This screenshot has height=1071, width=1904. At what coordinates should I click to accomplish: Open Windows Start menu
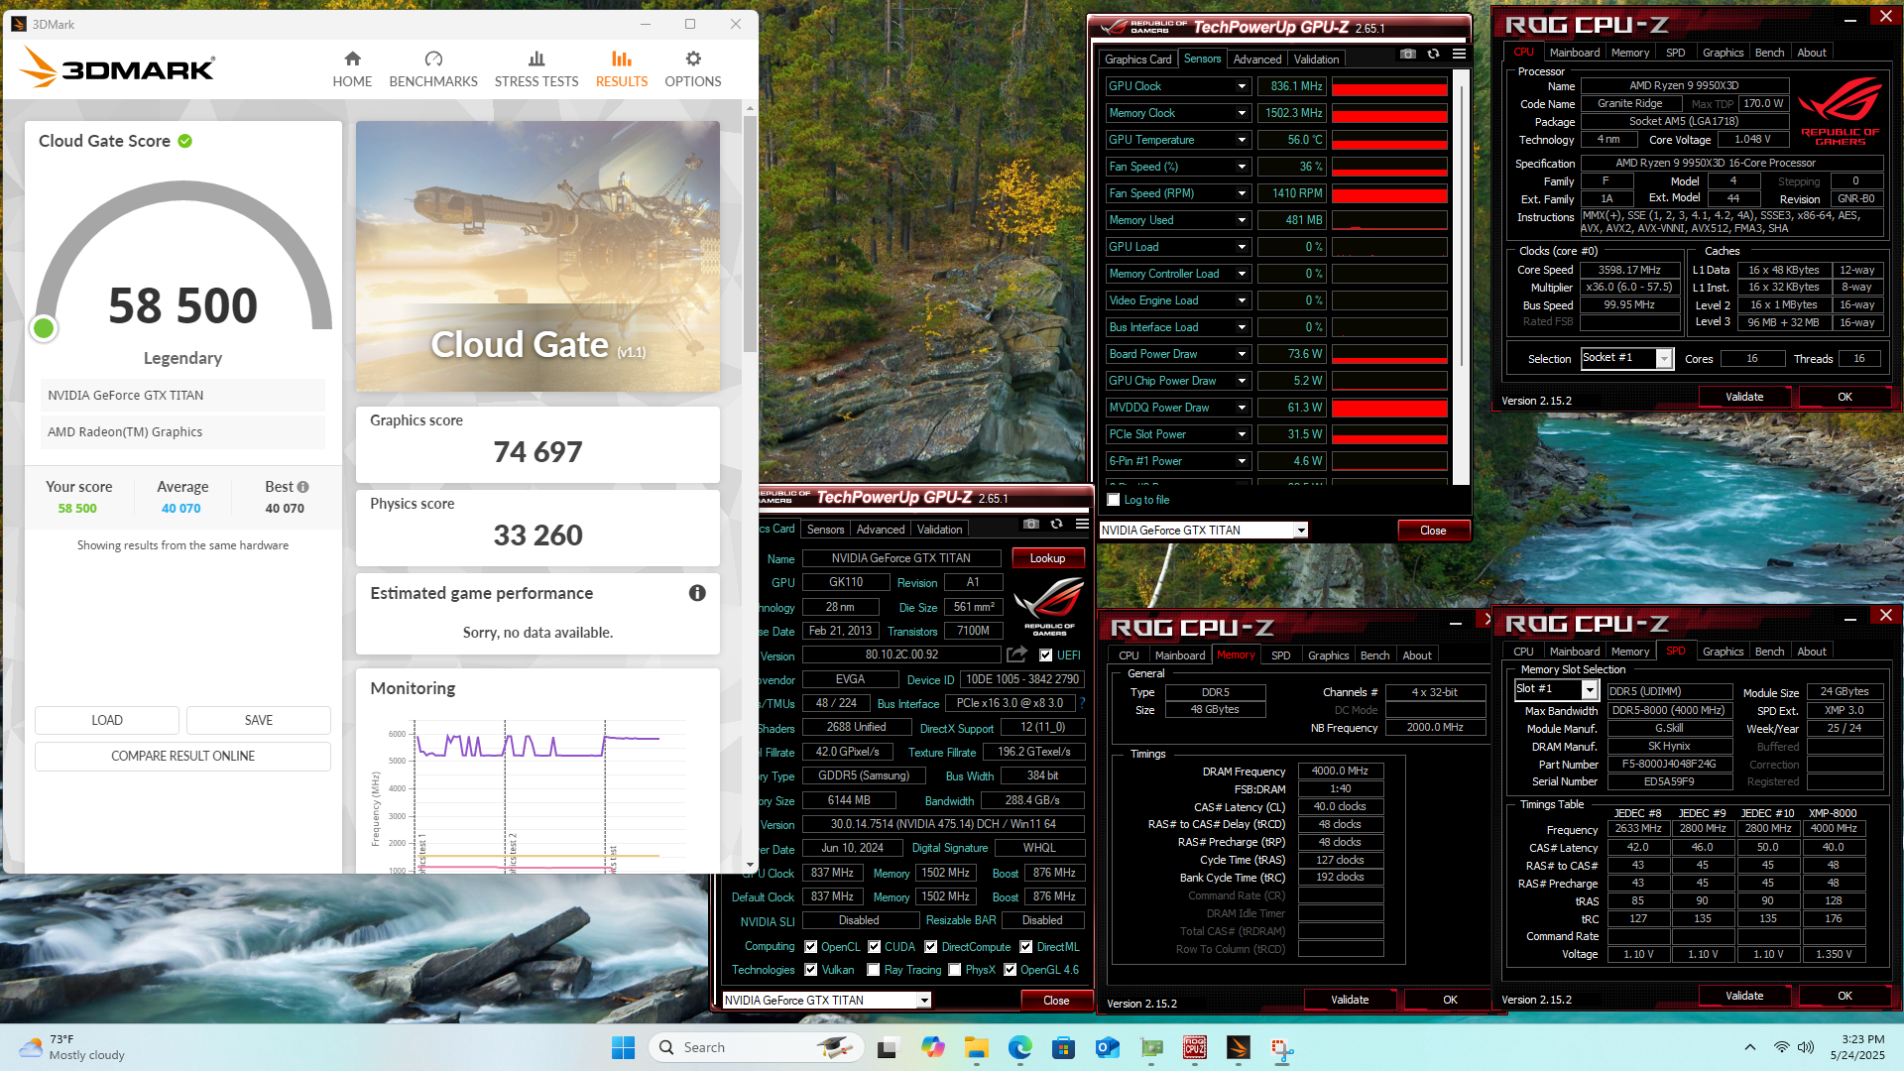pyautogui.click(x=623, y=1047)
